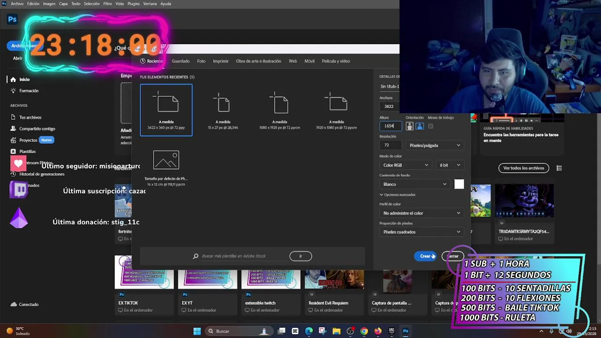Viewport: 601px width, 338px height.
Task: Collapse the Opciones avanzadas section
Action: (397, 195)
